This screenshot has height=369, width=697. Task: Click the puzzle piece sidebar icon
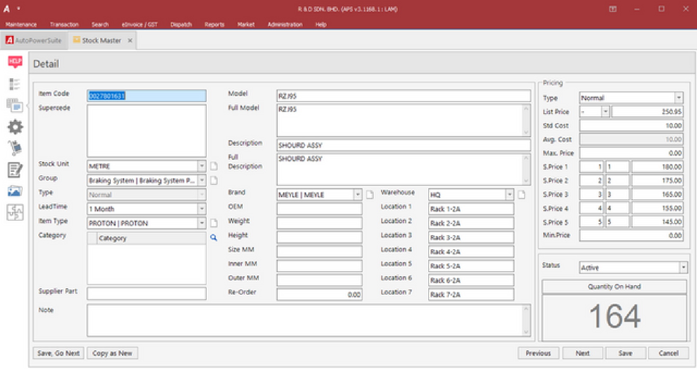click(x=15, y=212)
